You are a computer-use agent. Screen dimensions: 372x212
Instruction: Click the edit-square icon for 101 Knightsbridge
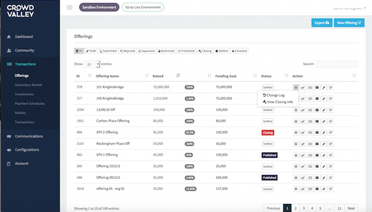(x=331, y=87)
